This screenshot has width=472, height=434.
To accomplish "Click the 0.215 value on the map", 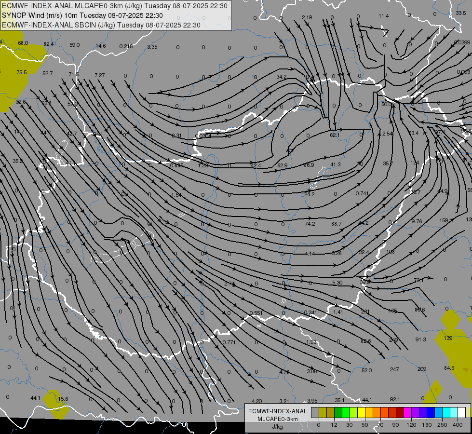I will point(126,46).
